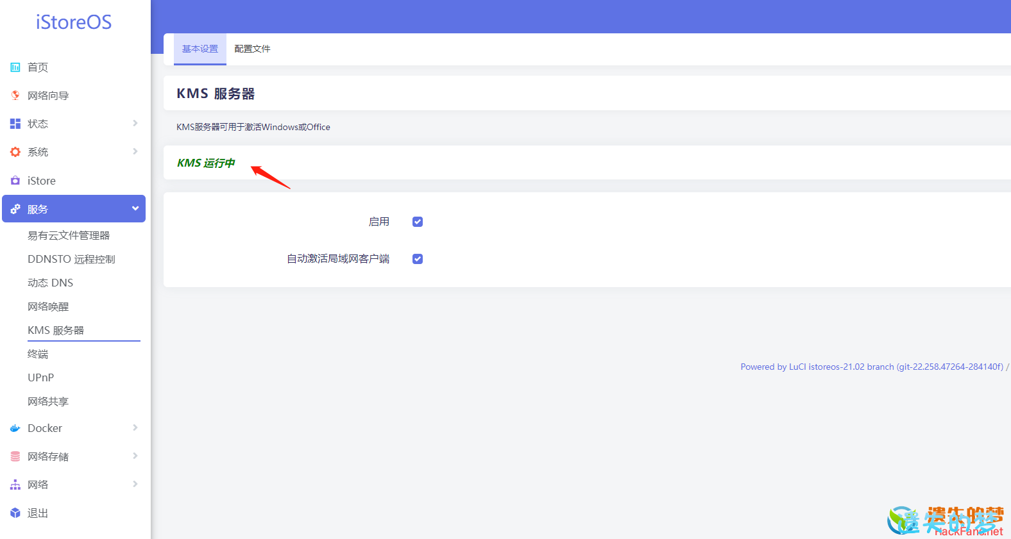The width and height of the screenshot is (1011, 539).
Task: Select the Docker sidebar menu
Action: coord(45,428)
